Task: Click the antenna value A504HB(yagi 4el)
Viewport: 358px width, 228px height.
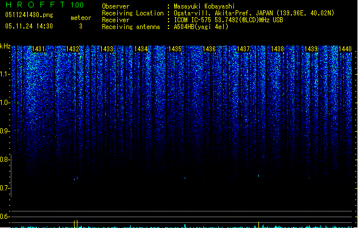Action: pos(201,27)
